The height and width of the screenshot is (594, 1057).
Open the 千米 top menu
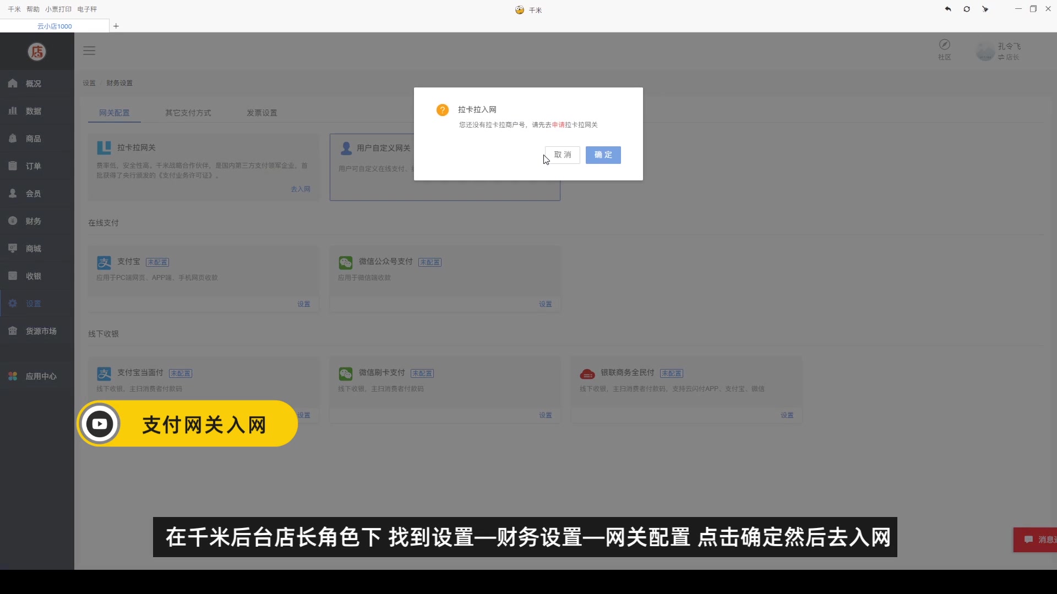(14, 9)
